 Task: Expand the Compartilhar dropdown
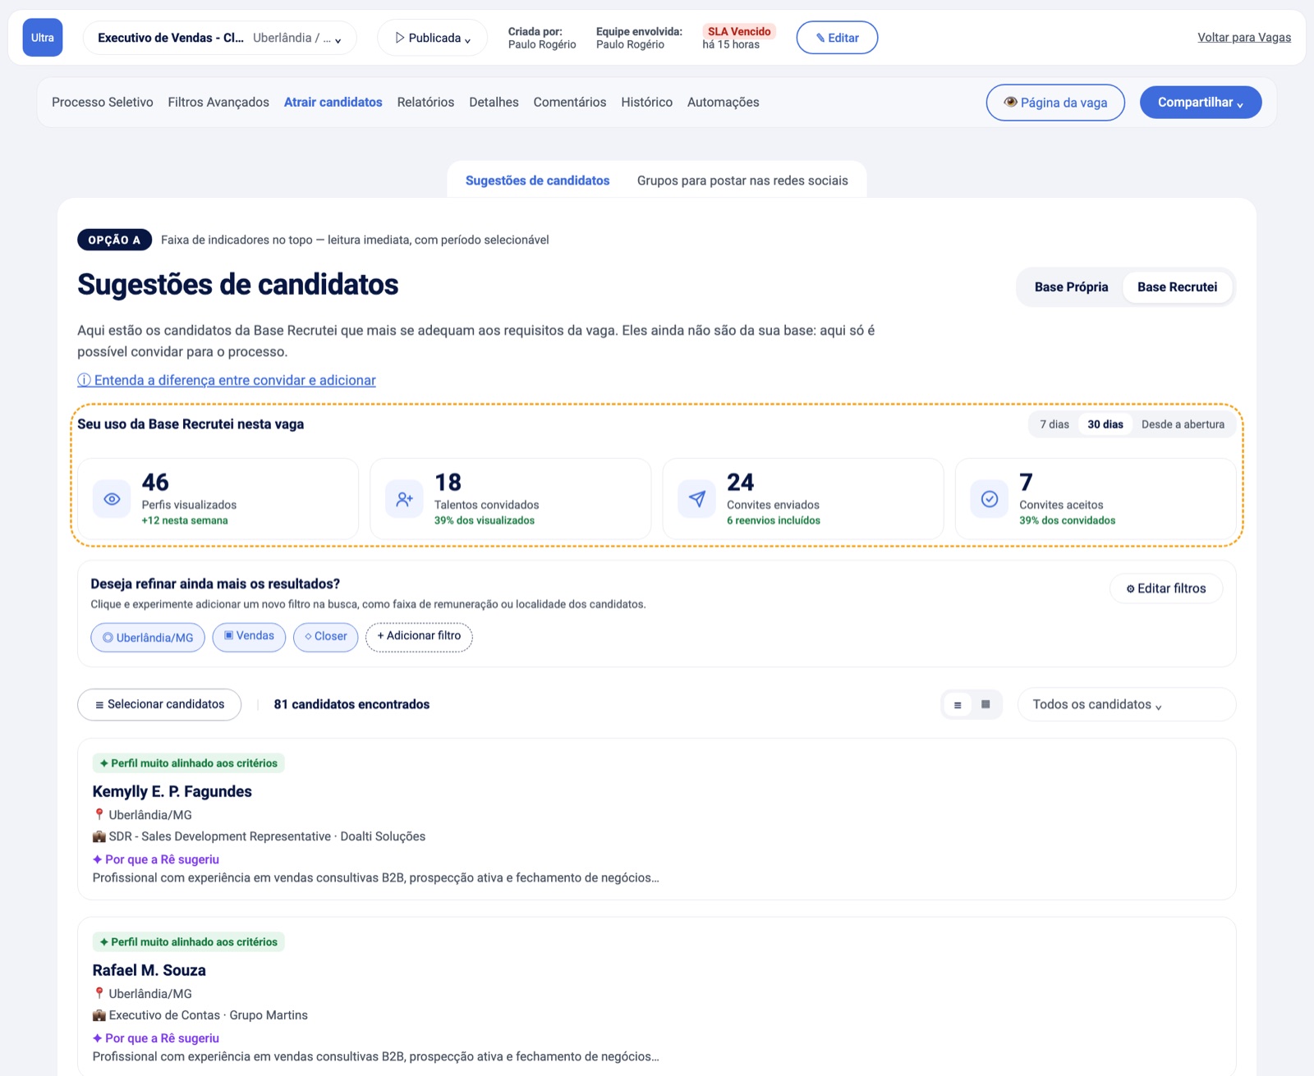point(1201,103)
